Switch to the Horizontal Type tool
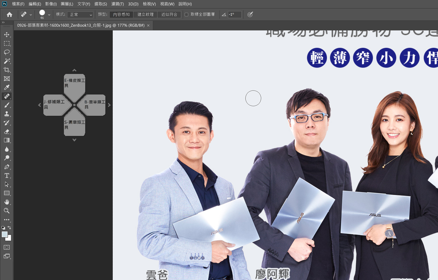 (x=7, y=175)
